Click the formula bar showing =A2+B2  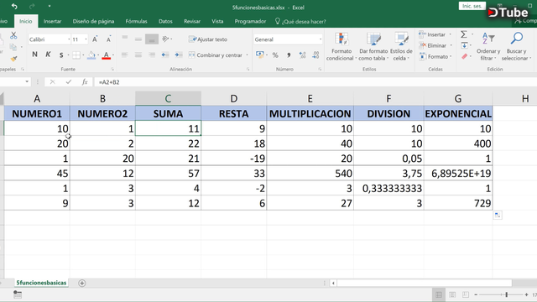(315, 82)
